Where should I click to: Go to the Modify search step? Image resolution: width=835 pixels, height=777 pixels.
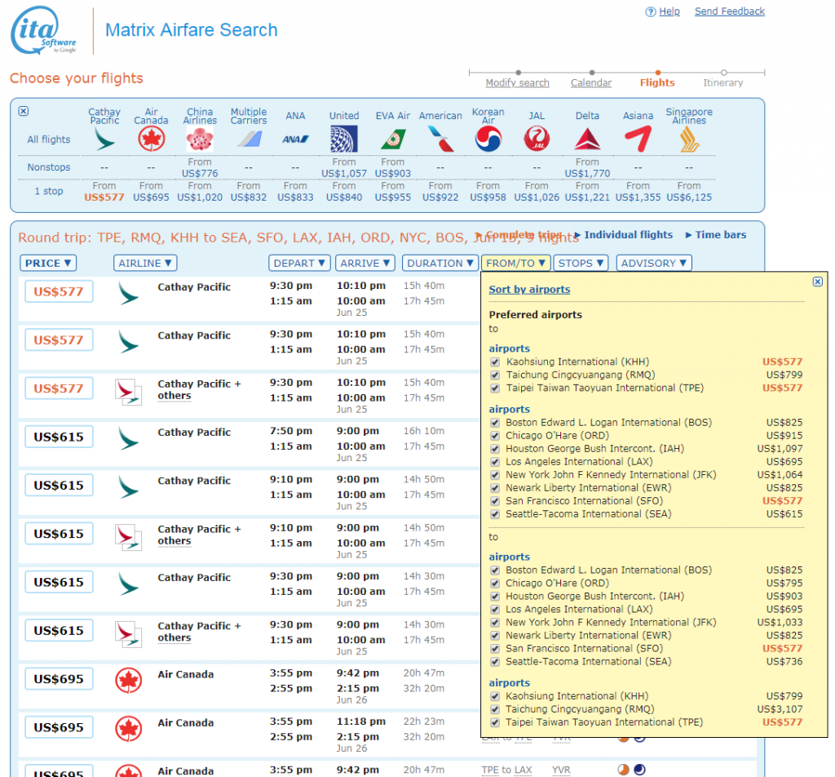(517, 83)
